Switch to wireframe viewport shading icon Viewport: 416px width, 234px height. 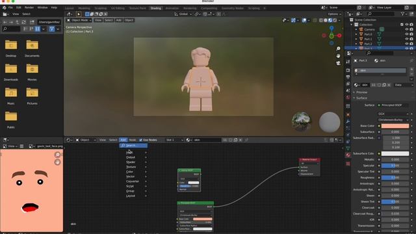coord(321,20)
